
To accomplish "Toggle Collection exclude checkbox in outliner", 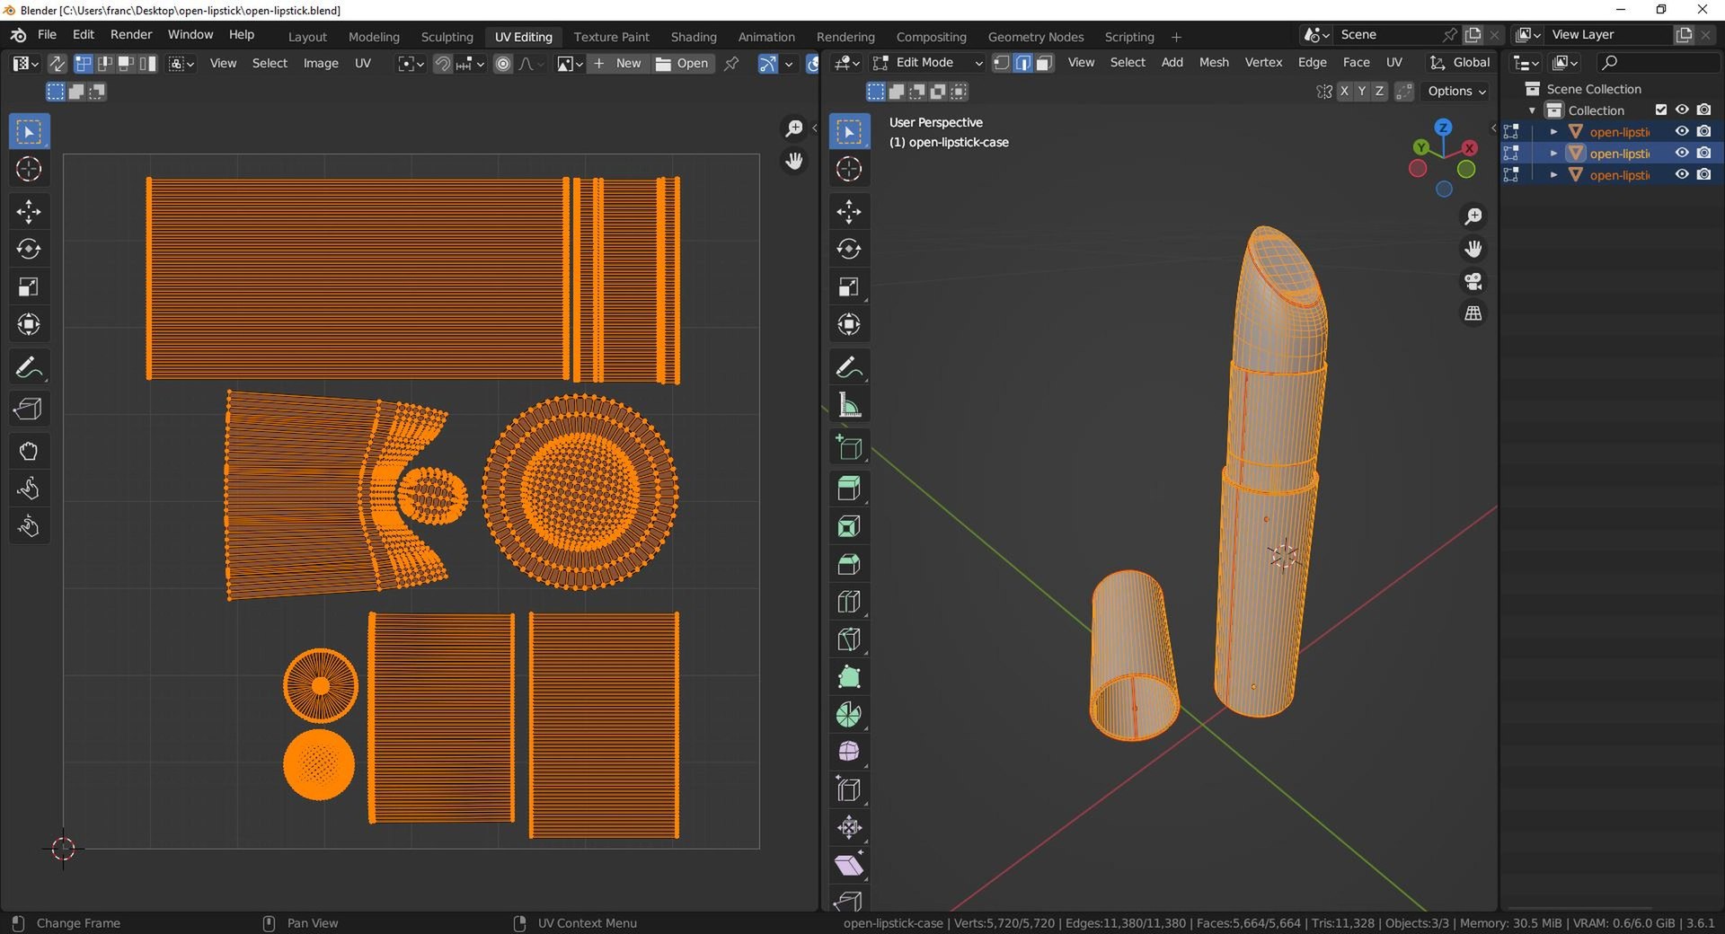I will [1661, 110].
